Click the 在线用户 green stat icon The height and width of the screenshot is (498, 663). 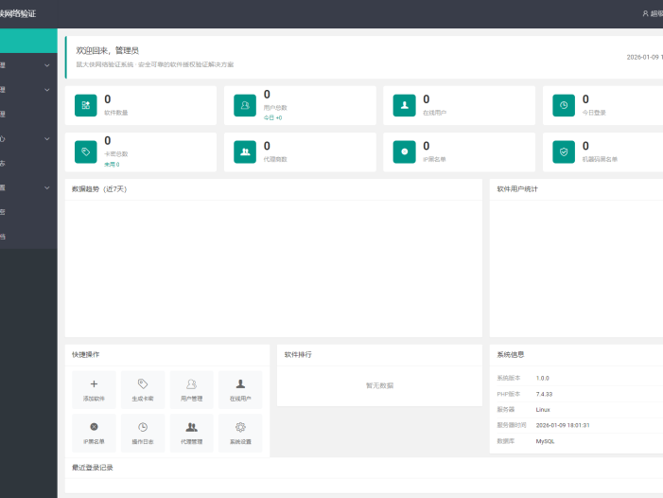click(x=405, y=105)
